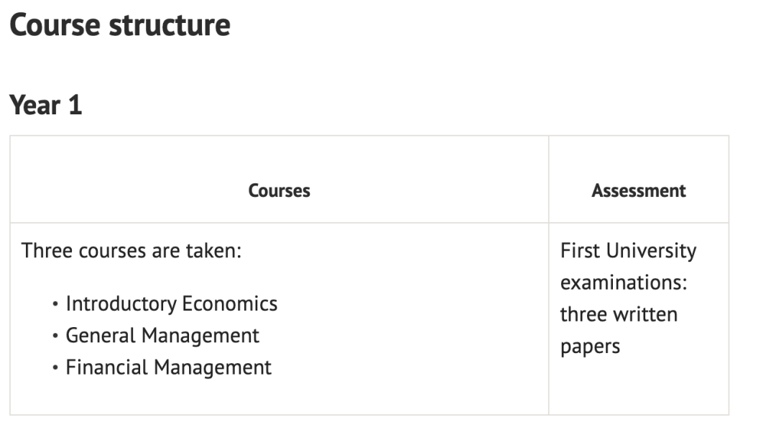Click the word "papers" in the Assessment cell

tap(590, 347)
